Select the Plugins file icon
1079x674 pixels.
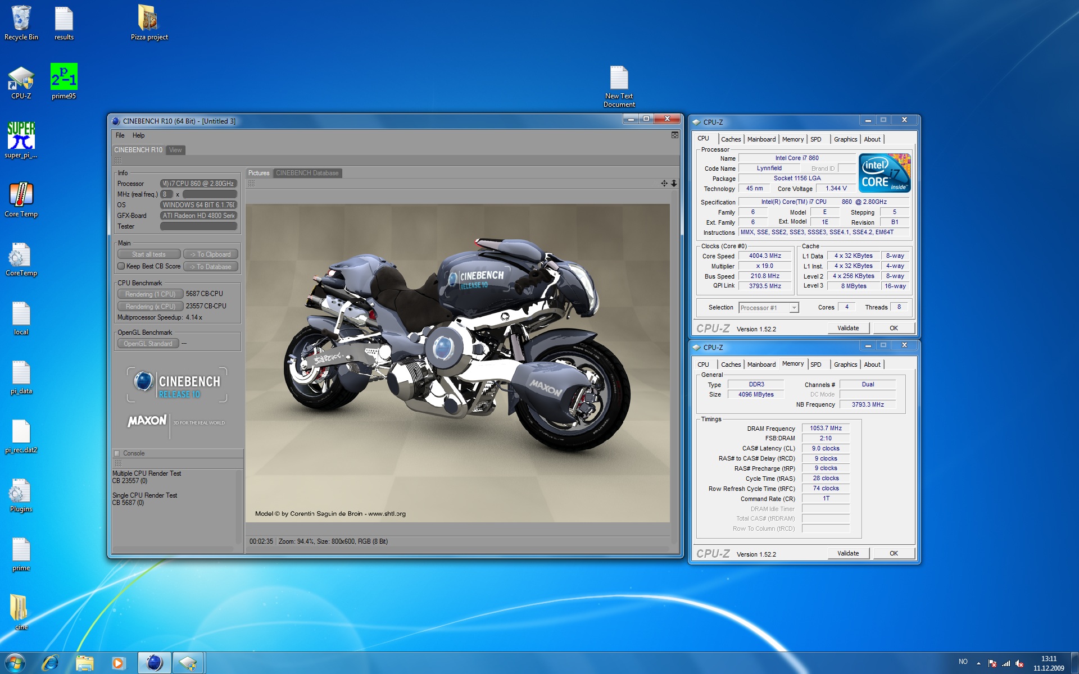pyautogui.click(x=21, y=495)
